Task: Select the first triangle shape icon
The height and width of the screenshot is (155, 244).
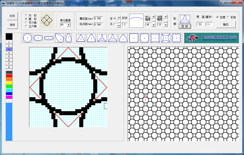Action: point(81,38)
